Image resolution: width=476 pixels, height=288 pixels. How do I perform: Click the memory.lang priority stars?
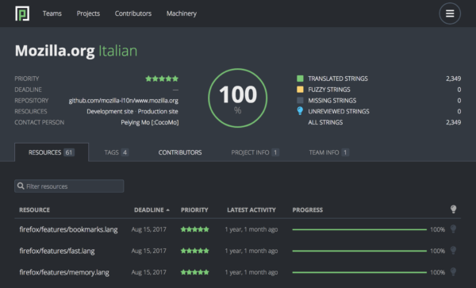pos(195,272)
